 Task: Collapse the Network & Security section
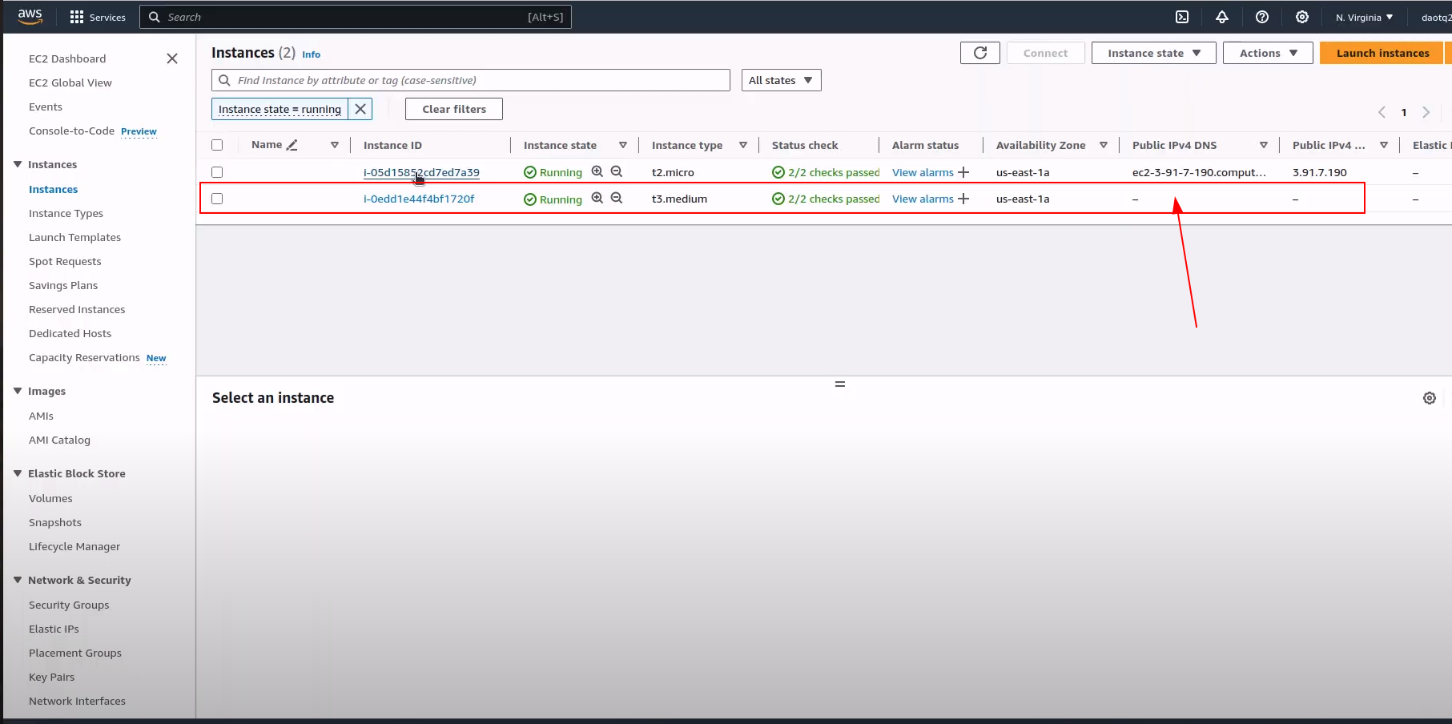(x=18, y=580)
